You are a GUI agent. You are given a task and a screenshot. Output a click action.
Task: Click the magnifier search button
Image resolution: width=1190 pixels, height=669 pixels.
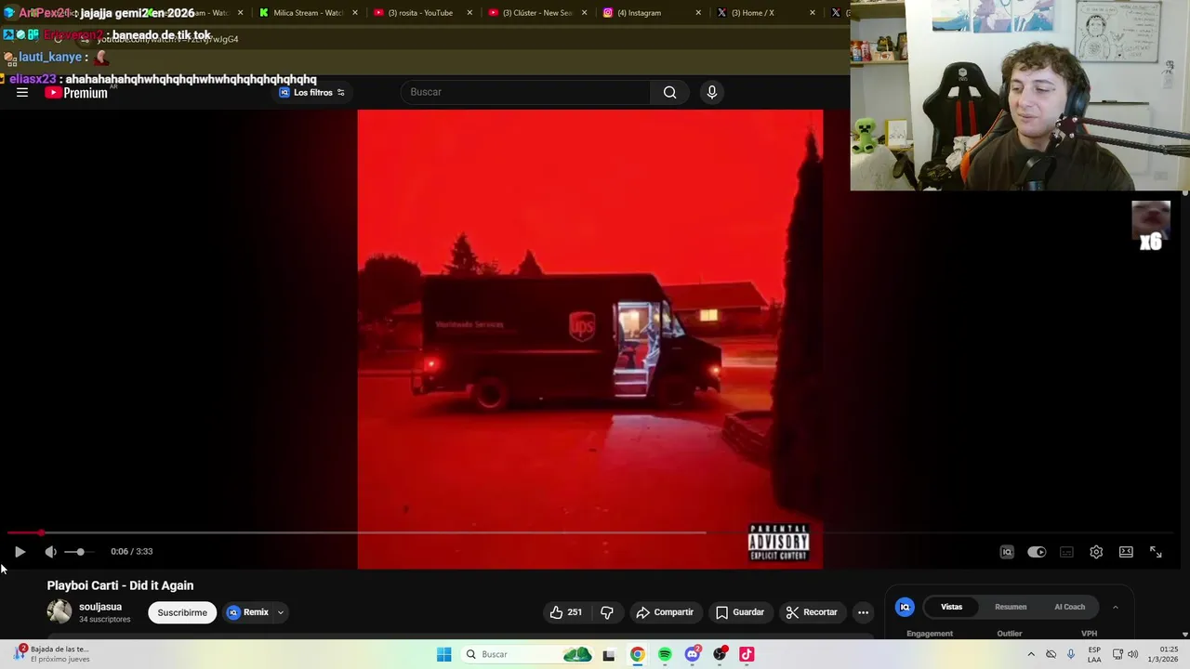(x=669, y=92)
